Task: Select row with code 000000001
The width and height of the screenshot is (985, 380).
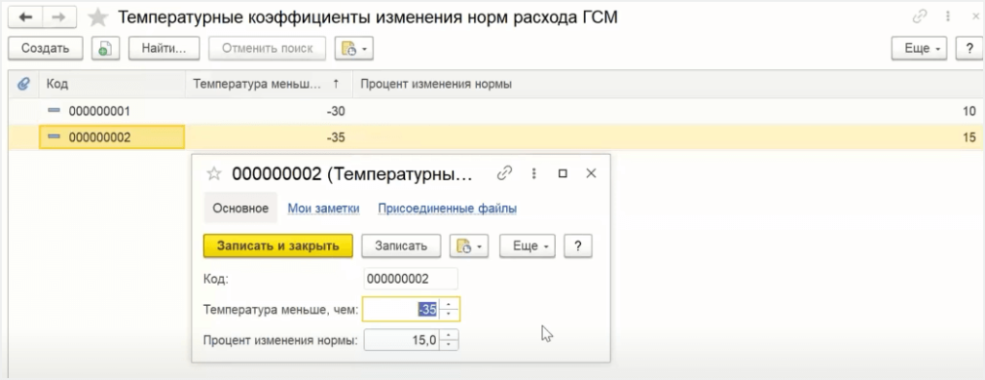Action: coord(495,112)
